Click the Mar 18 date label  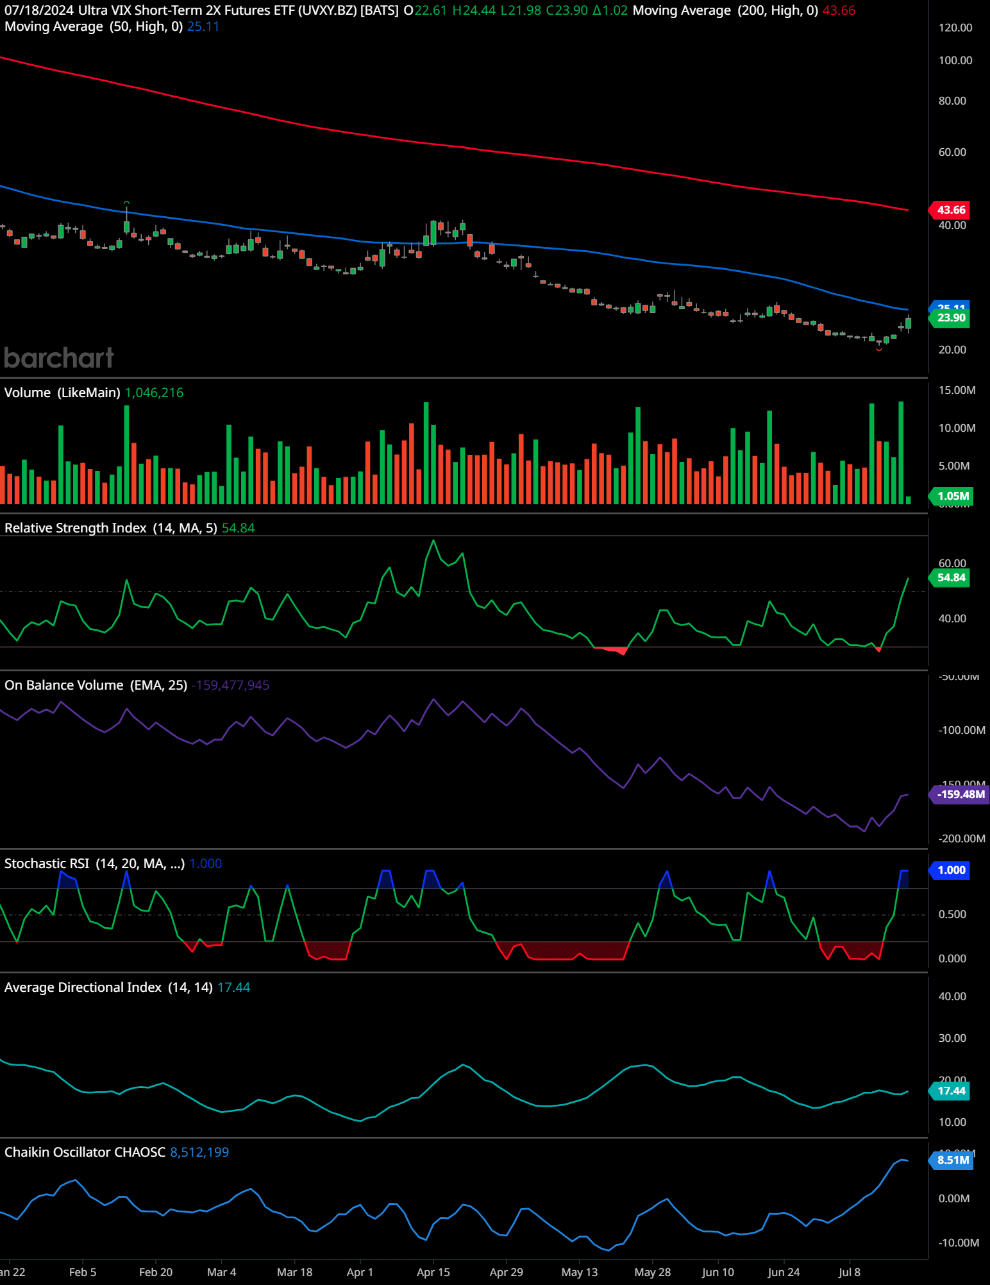point(295,1272)
